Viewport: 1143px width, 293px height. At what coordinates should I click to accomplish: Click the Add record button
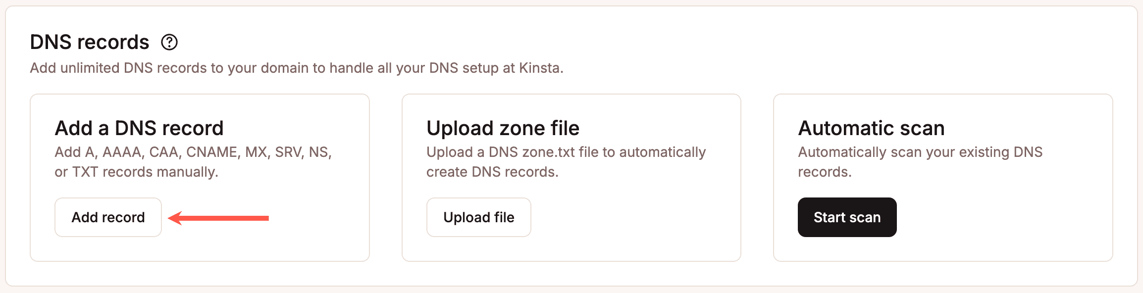pyautogui.click(x=107, y=217)
